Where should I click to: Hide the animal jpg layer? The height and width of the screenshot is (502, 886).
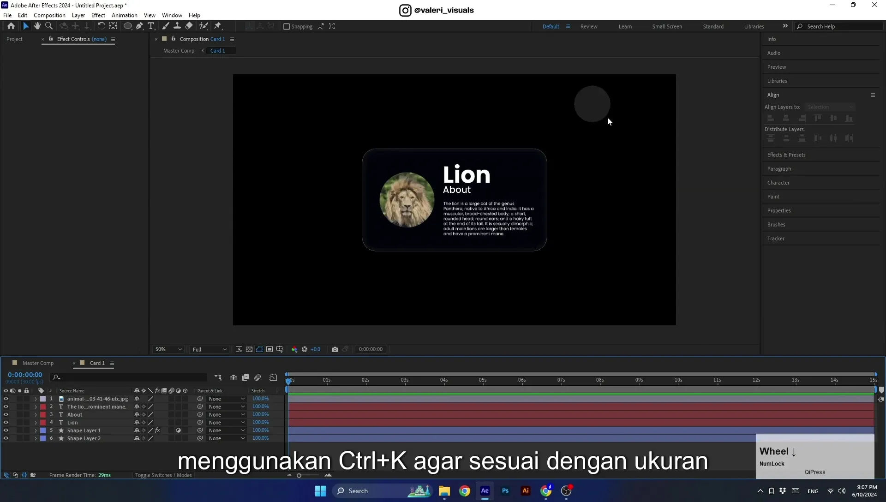coord(6,399)
